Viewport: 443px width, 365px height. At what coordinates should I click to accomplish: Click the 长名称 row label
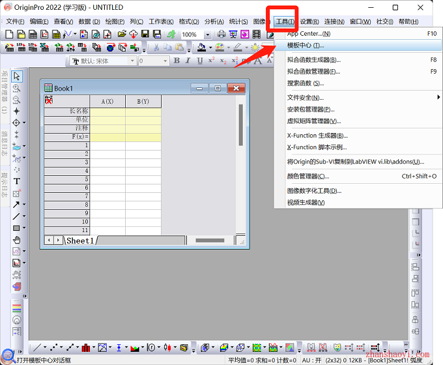[x=66, y=111]
